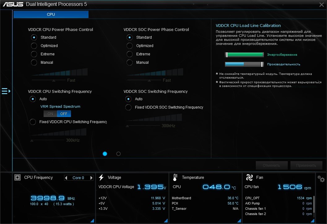Viewport: 327px width, 224px height.
Task: Select Extreme for VDDCR CPU Power Phase
Action: tap(34, 54)
